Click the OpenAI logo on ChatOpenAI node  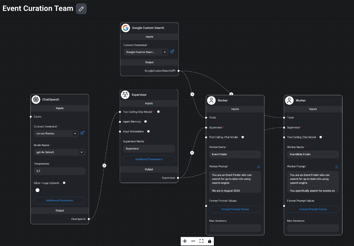(x=36, y=99)
